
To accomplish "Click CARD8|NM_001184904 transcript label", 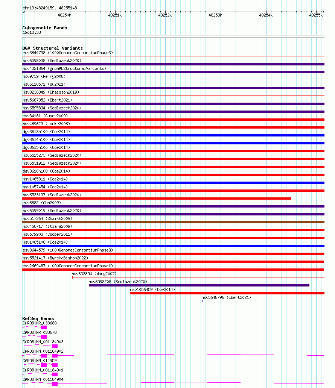I will tap(43, 380).
